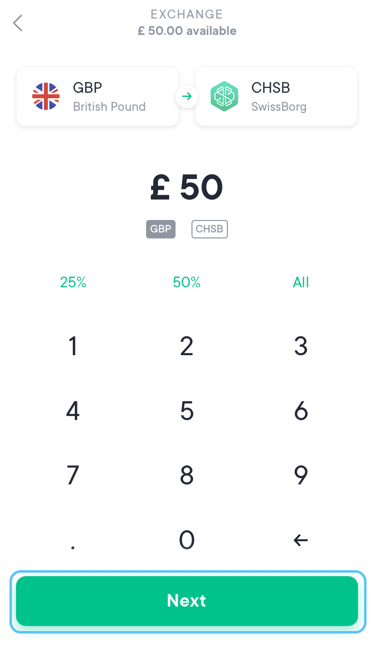Open the GBP British Pound selector
This screenshot has height=646, width=374.
(98, 96)
